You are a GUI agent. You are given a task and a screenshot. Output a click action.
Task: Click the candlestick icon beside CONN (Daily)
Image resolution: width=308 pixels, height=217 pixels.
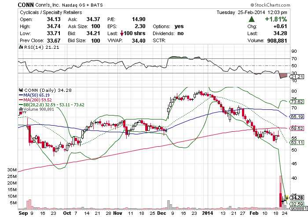coord(21,90)
